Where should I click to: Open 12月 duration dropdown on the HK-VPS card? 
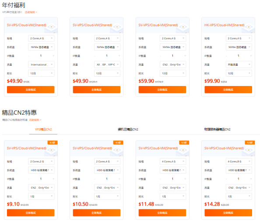tap(239, 73)
